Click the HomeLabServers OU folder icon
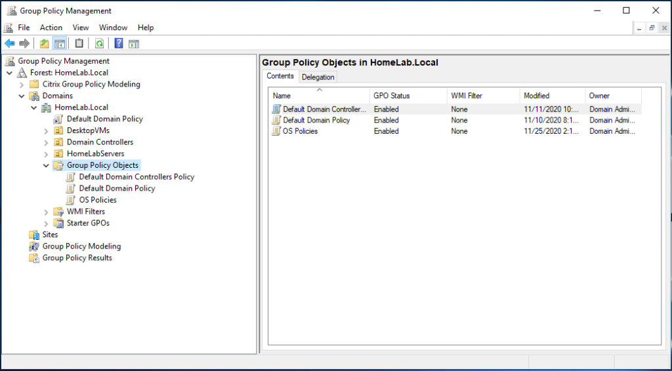The image size is (672, 371). pos(58,153)
